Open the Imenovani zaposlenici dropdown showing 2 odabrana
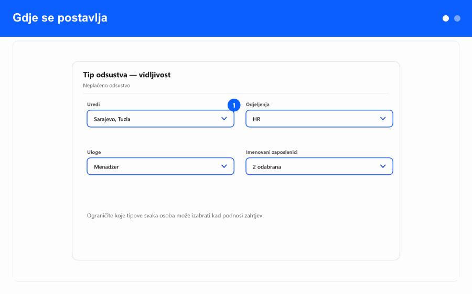This screenshot has width=472, height=294. tap(319, 166)
